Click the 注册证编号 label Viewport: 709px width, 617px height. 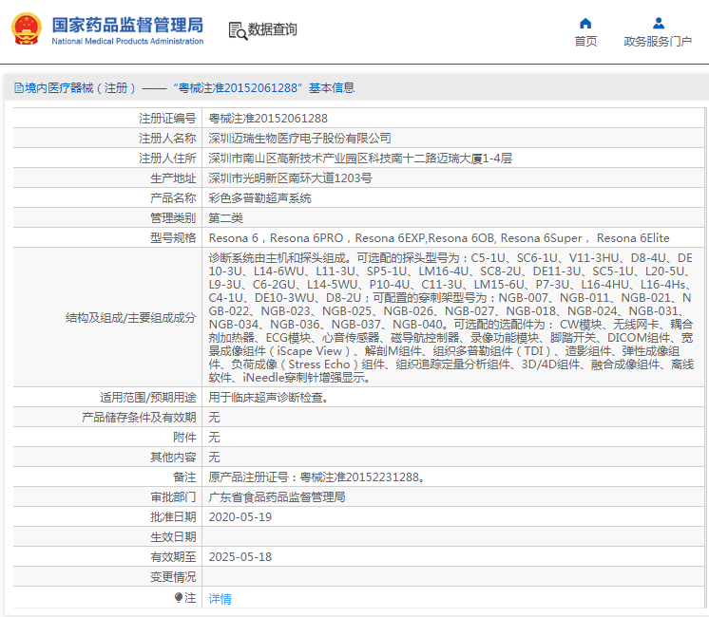[167, 119]
